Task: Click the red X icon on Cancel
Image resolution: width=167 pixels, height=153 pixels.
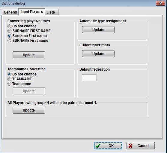Action: [x=130, y=146]
